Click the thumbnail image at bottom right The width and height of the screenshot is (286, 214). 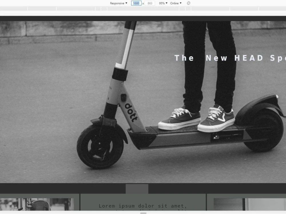(x=250, y=204)
